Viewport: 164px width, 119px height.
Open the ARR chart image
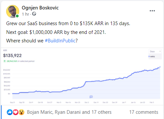click(x=82, y=76)
